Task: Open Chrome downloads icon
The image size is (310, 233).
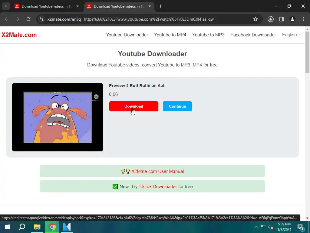Action: (270, 19)
